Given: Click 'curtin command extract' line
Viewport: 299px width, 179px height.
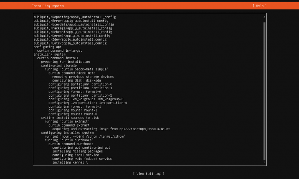Looking at the screenshot, I should click(69, 125).
